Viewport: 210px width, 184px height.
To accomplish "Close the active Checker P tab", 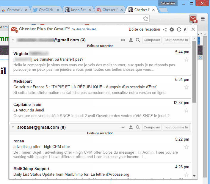I will 153,10.
